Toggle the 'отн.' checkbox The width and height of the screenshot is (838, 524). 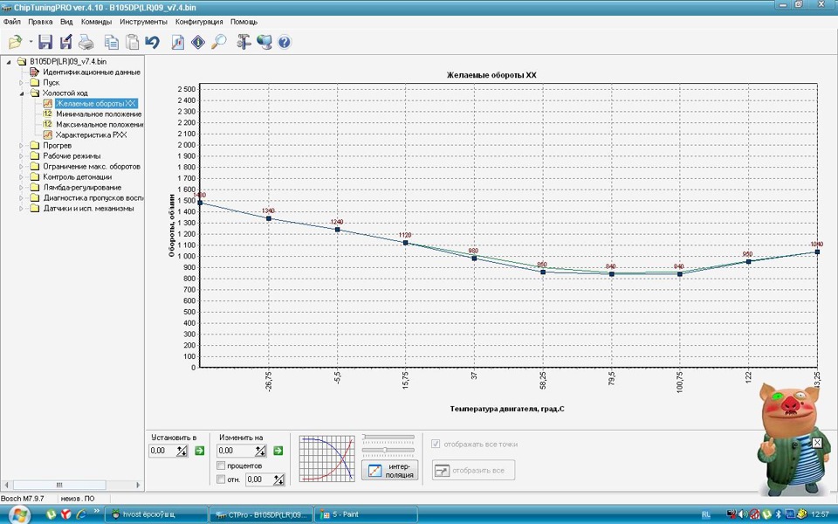tap(221, 479)
